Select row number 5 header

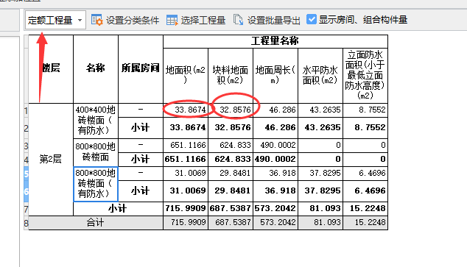point(27,174)
